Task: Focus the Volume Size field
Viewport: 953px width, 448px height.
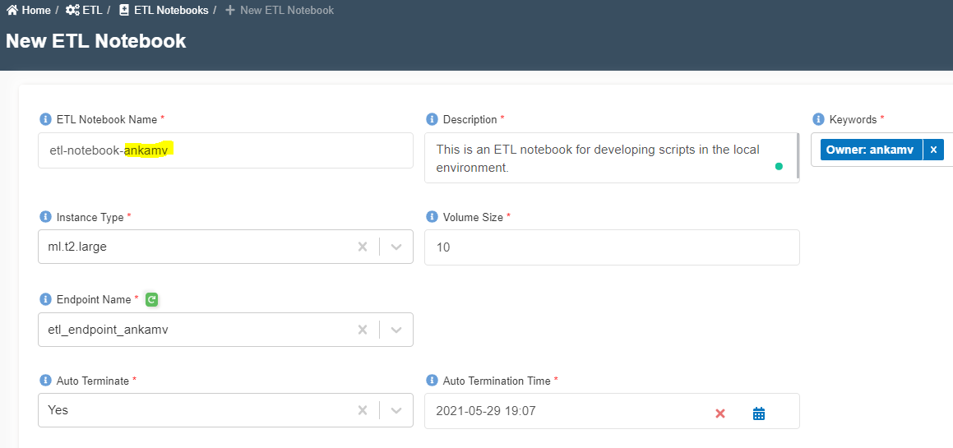Action: 612,247
